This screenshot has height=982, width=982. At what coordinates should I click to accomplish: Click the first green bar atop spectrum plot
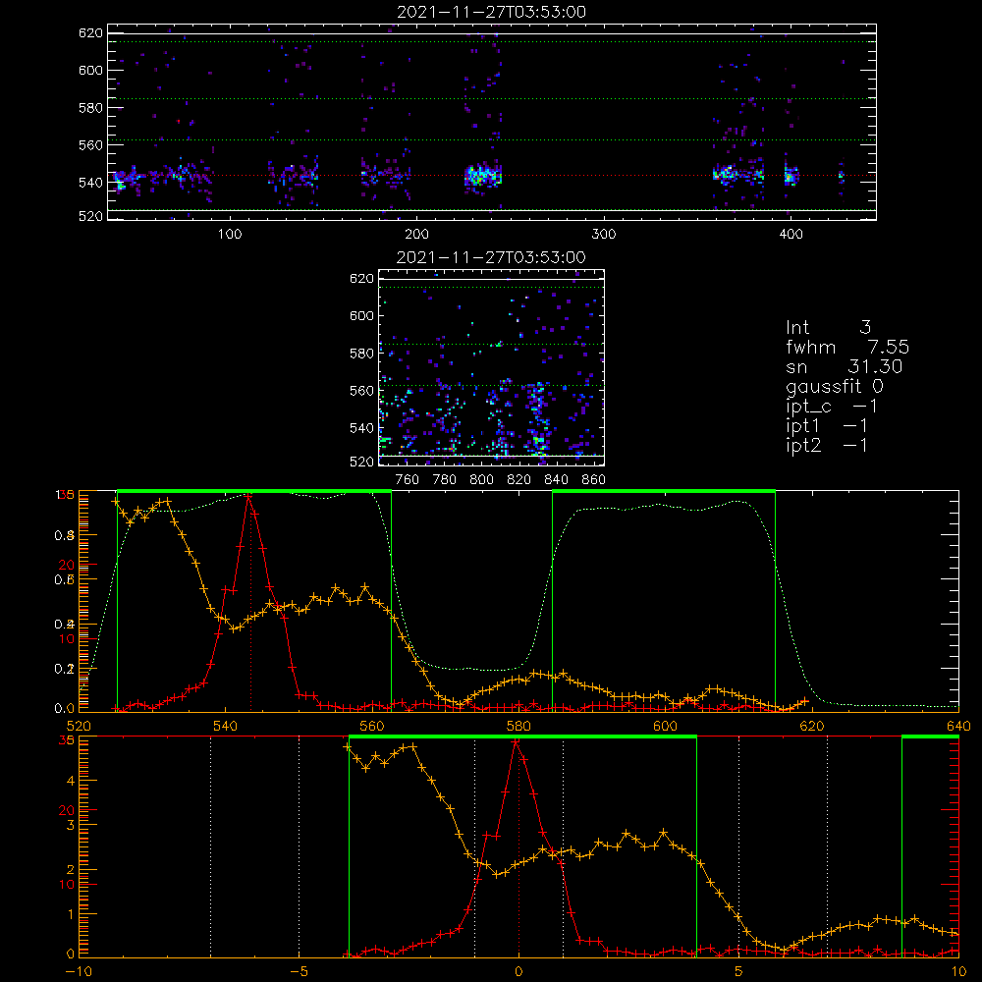pyautogui.click(x=254, y=492)
